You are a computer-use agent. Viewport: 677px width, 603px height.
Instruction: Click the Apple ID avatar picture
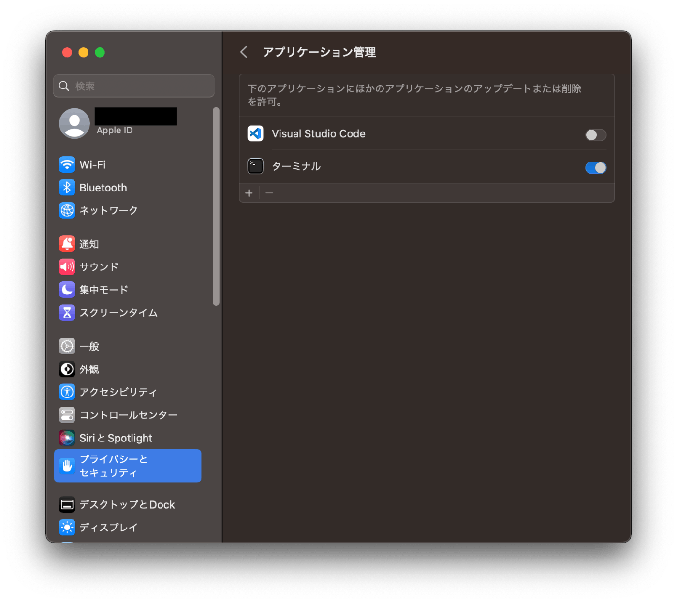[74, 123]
